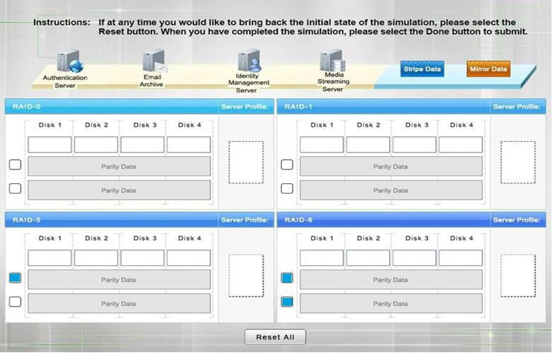Screen dimensions: 552x354
Task: Select the Media Streaming Server icon
Action: click(x=332, y=60)
